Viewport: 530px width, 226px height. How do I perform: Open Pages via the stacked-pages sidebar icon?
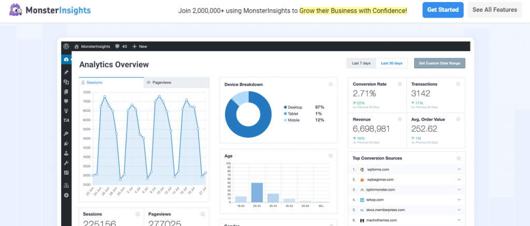(66, 92)
